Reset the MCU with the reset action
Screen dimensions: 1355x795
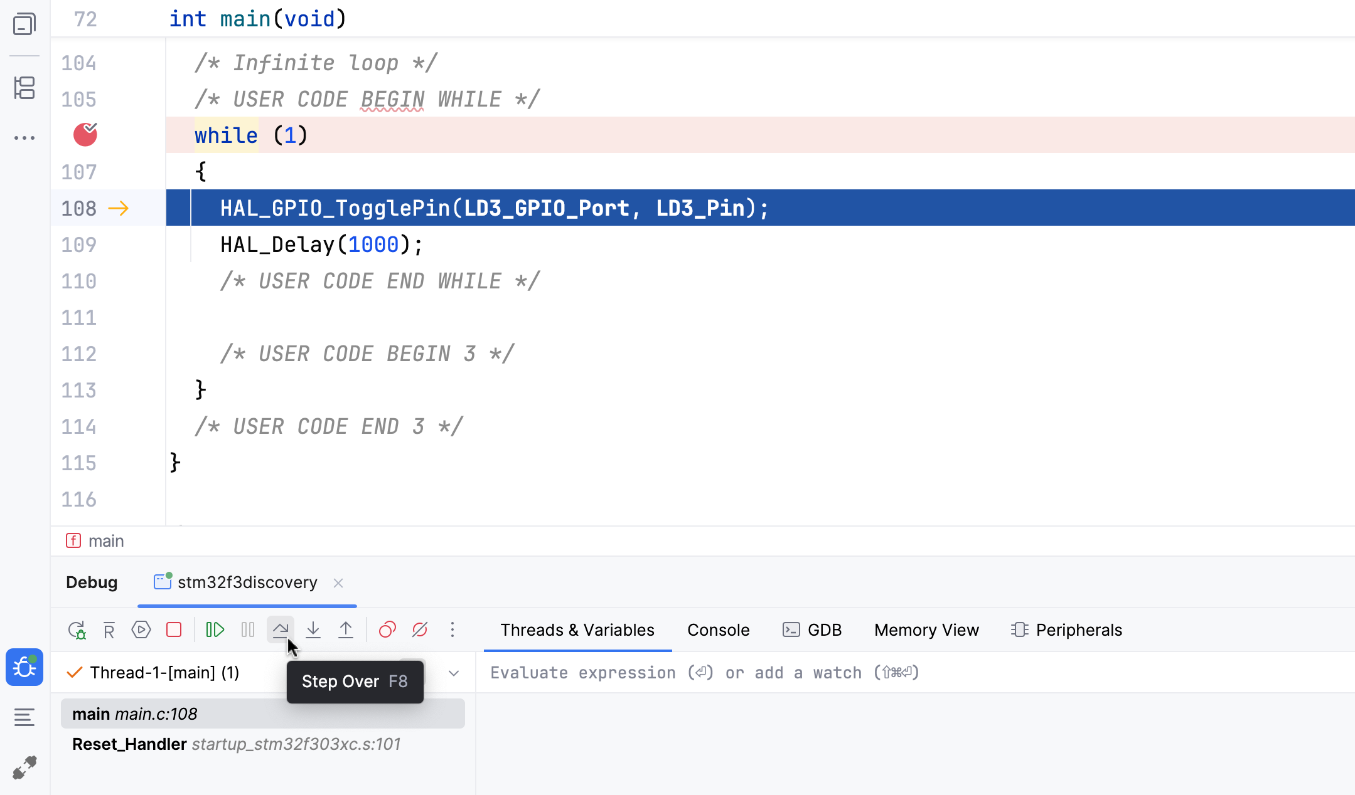[109, 630]
